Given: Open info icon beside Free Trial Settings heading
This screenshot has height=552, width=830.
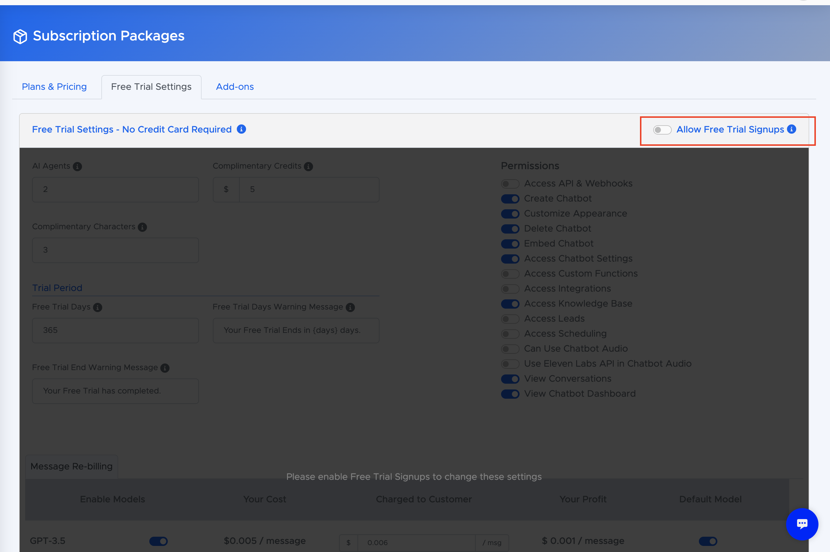Looking at the screenshot, I should tap(241, 129).
